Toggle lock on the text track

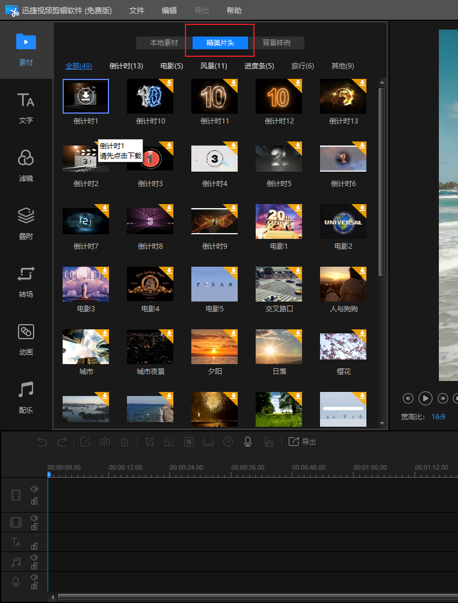click(x=34, y=546)
